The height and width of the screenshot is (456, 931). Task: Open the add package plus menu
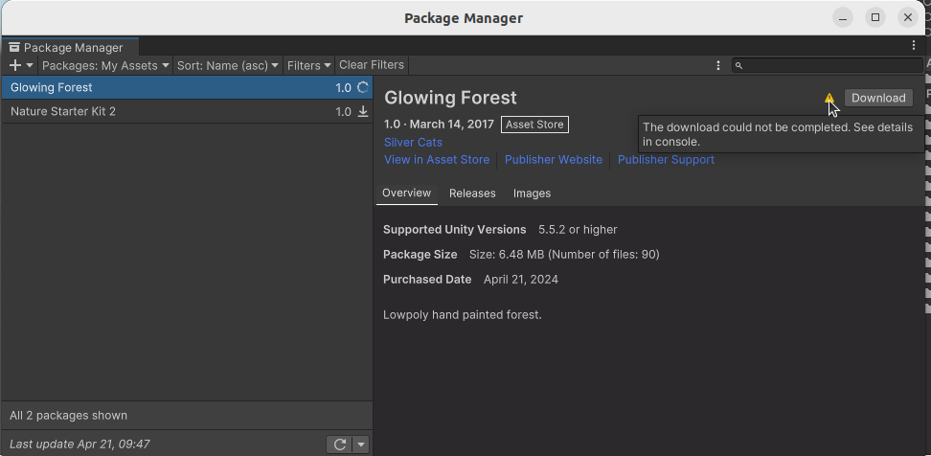pyautogui.click(x=21, y=65)
